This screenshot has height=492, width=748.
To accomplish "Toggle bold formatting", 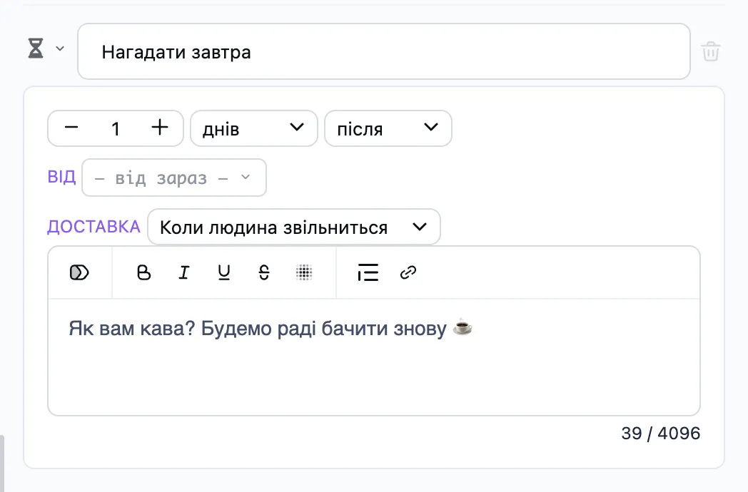I will [x=143, y=272].
